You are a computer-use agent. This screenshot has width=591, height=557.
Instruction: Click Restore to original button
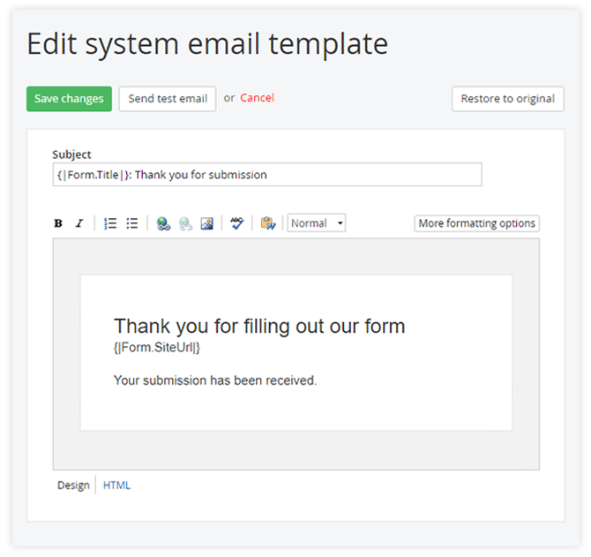[x=507, y=99]
